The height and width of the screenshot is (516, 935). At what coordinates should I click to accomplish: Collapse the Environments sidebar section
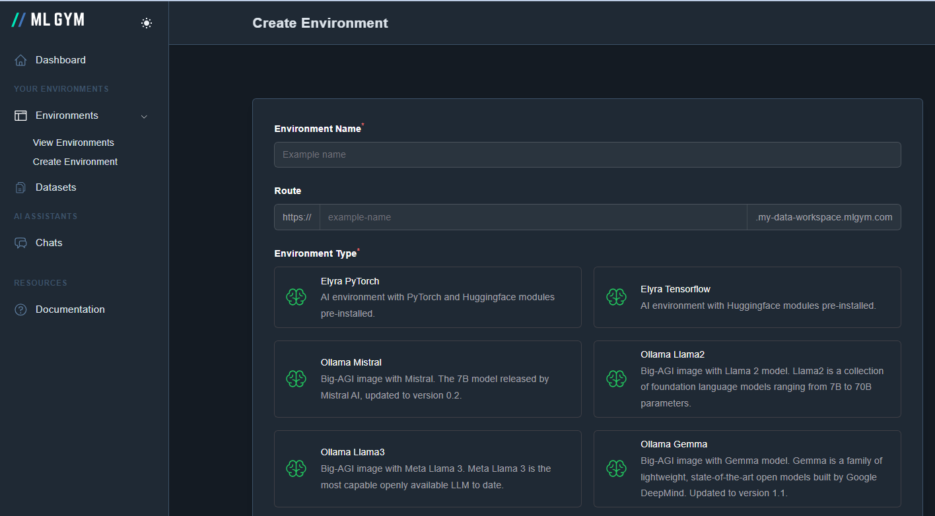pyautogui.click(x=144, y=115)
